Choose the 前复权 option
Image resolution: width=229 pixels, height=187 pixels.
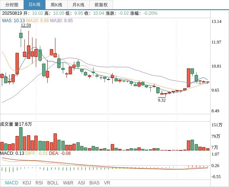click(101, 5)
